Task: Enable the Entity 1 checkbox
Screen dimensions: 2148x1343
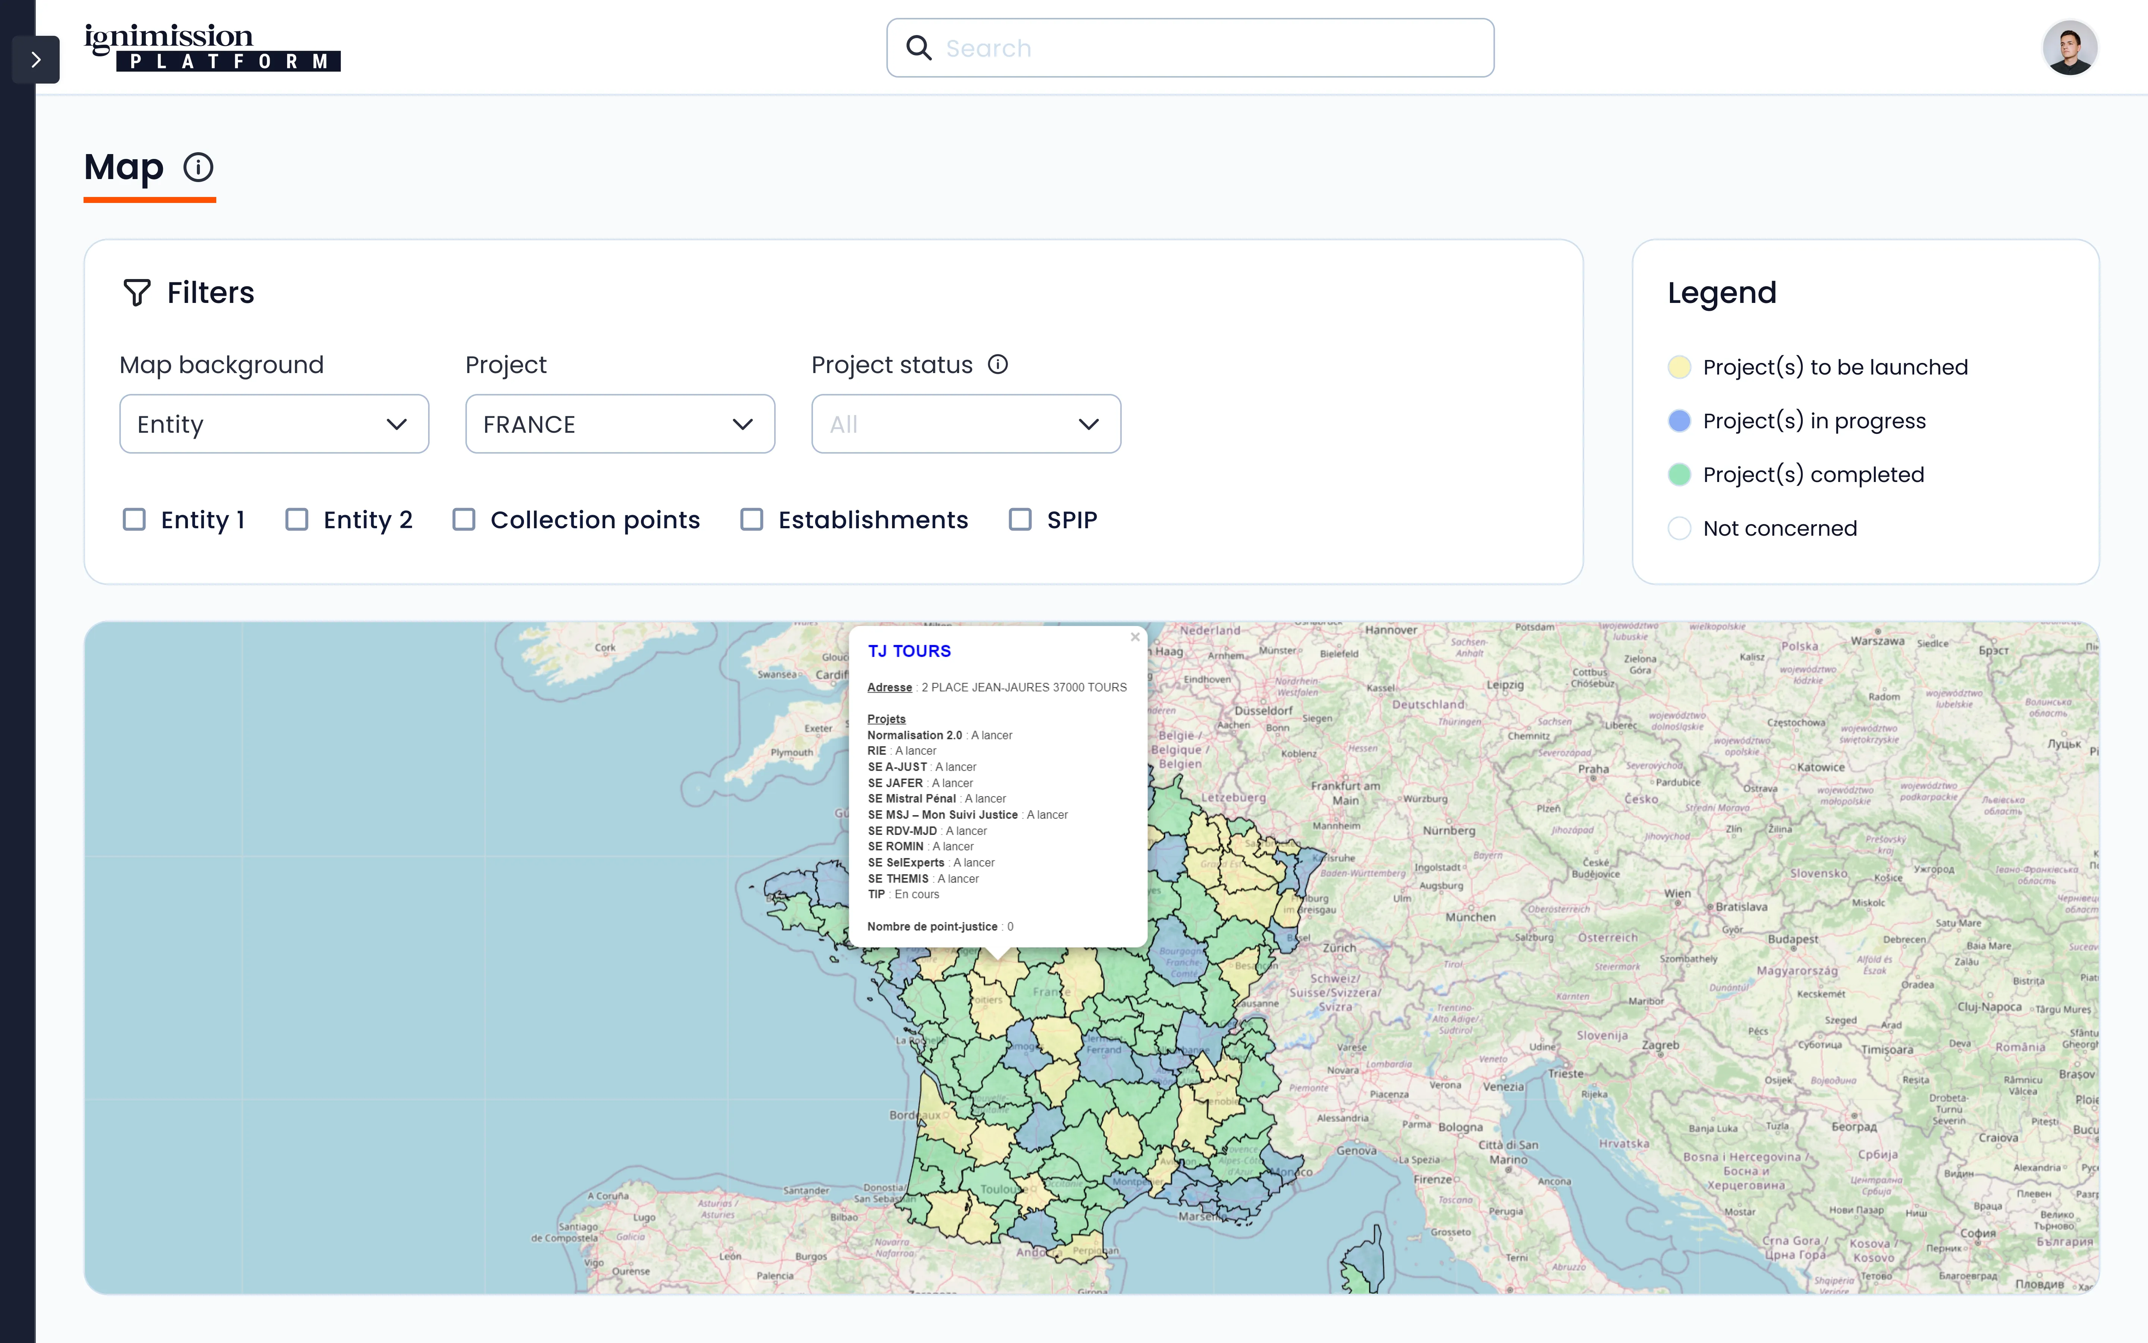Action: pos(134,520)
